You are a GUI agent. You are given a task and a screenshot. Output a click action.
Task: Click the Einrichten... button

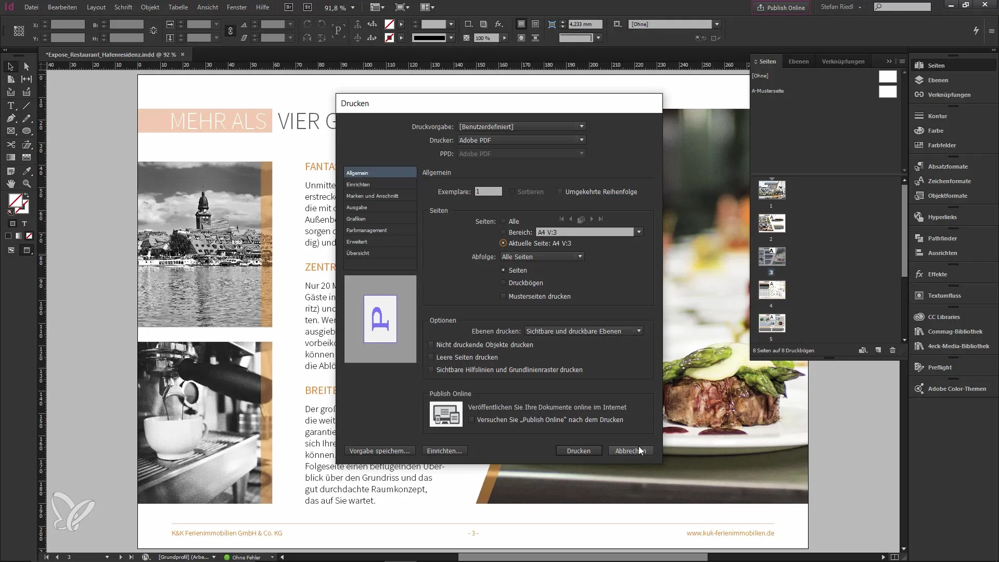[444, 451]
